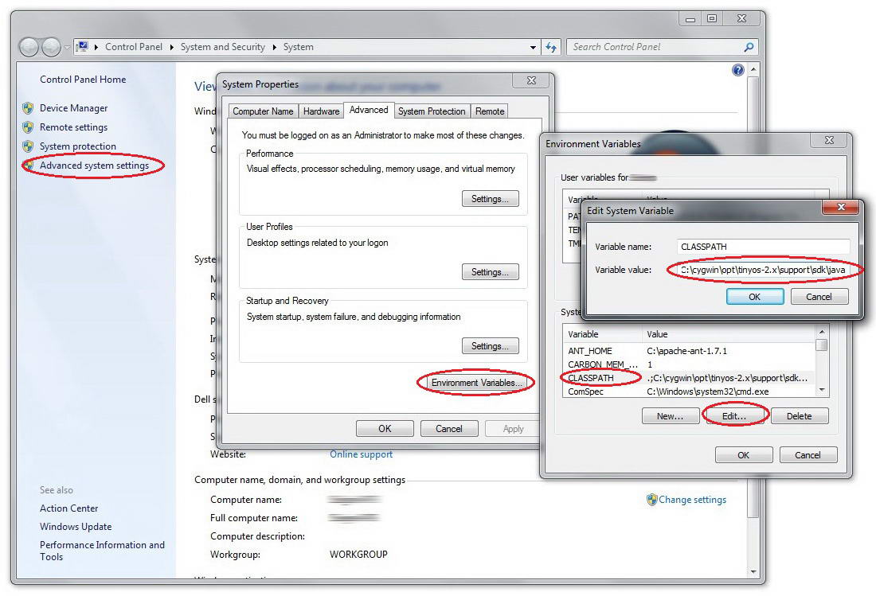
Task: Click the shield icon beside System protection
Action: coord(28,146)
